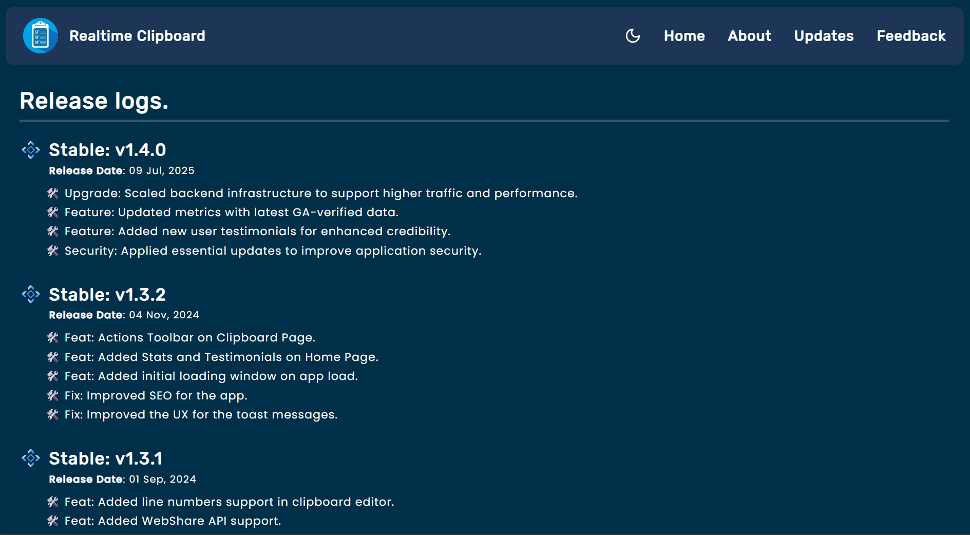Click the tools icon beside line numbers entry
970x535 pixels.
53,502
